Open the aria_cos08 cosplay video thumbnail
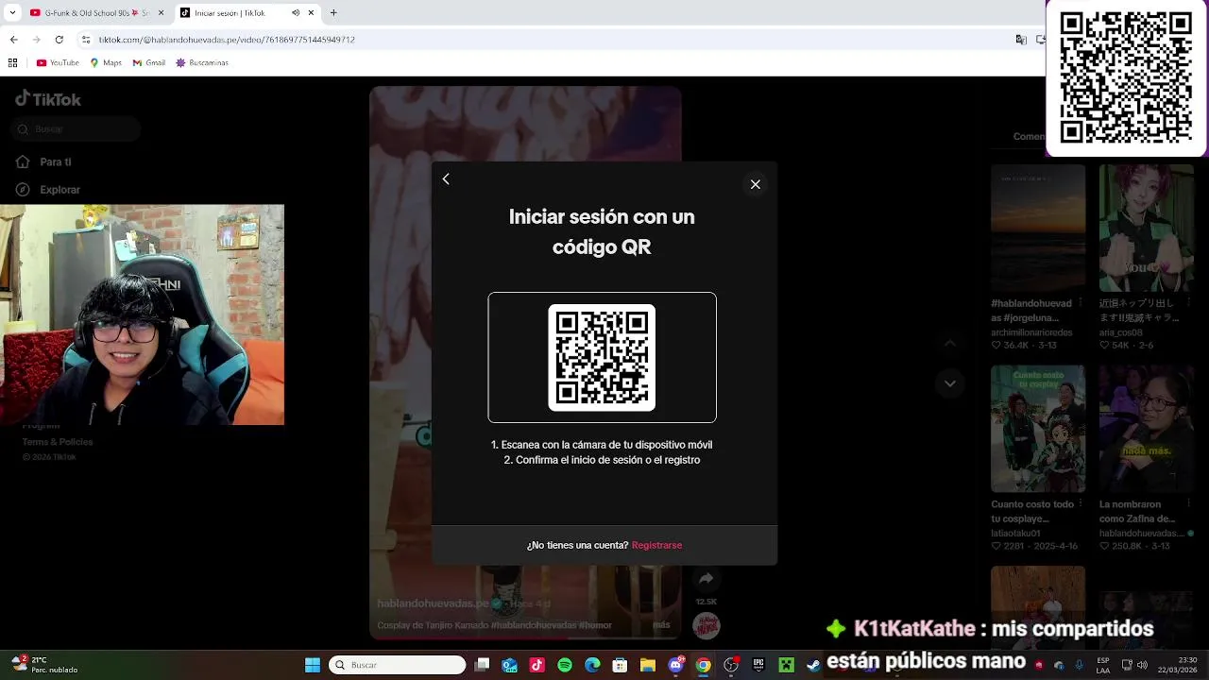Image resolution: width=1209 pixels, height=680 pixels. tap(1146, 229)
